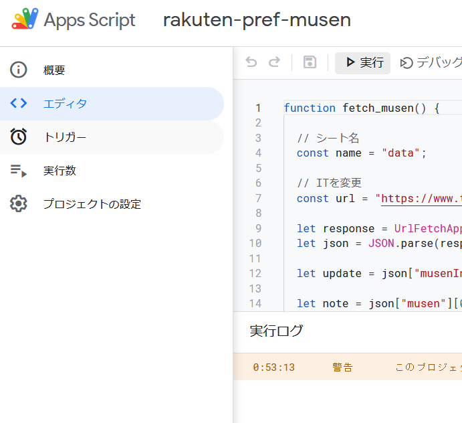Undo the last edit in the toolbar
This screenshot has height=423, width=462.
click(x=251, y=62)
